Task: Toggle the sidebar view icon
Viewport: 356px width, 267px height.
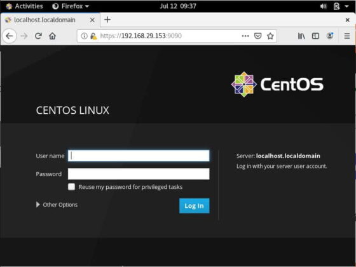Action: click(315, 36)
